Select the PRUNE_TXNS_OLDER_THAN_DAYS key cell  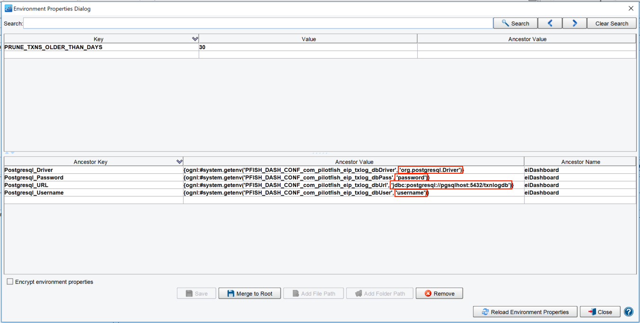(101, 47)
